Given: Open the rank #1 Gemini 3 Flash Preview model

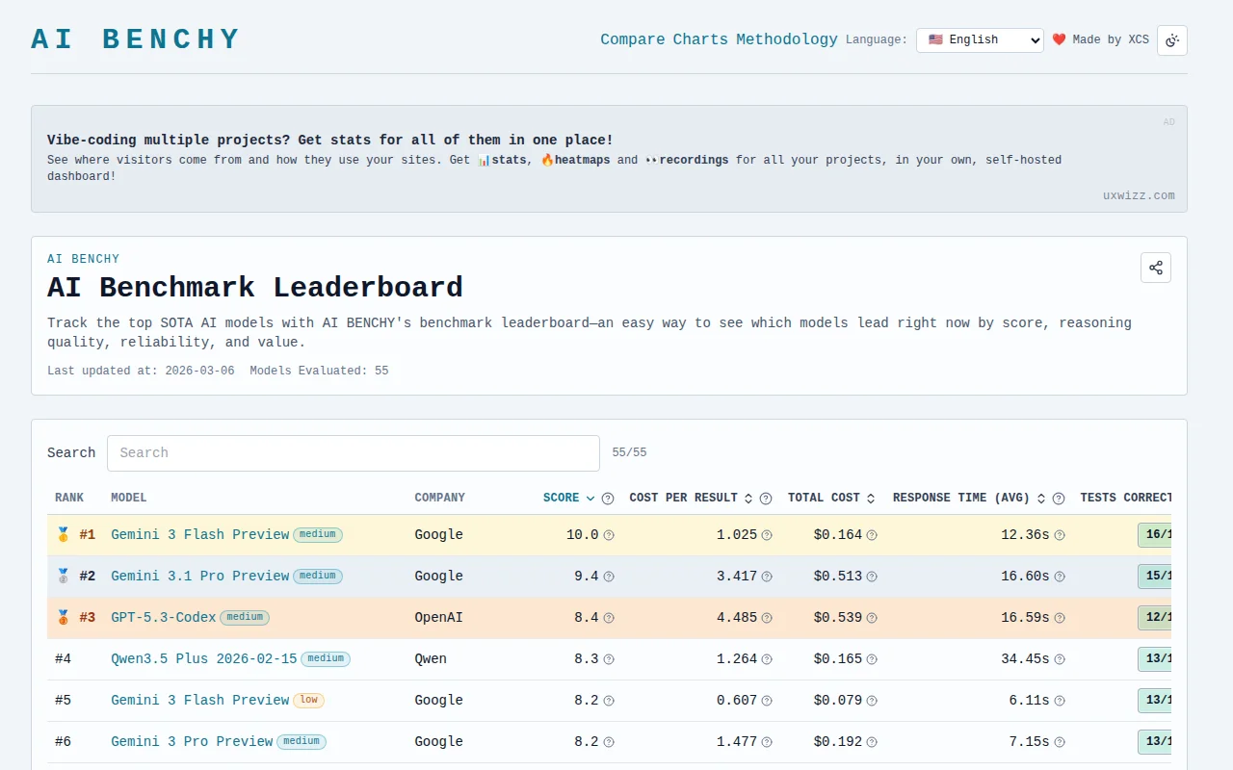Looking at the screenshot, I should click(x=200, y=535).
